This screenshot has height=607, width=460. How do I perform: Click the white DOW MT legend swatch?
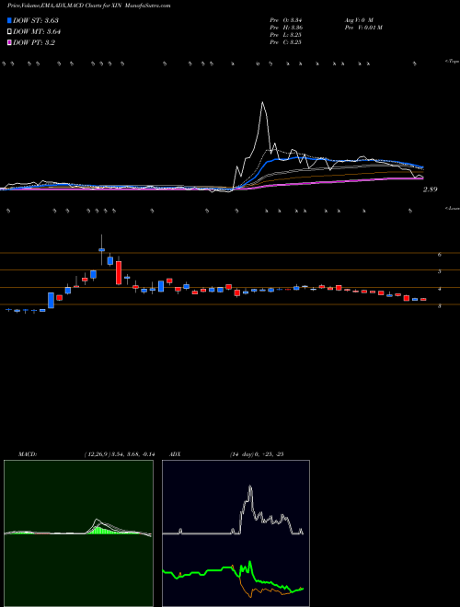point(9,31)
